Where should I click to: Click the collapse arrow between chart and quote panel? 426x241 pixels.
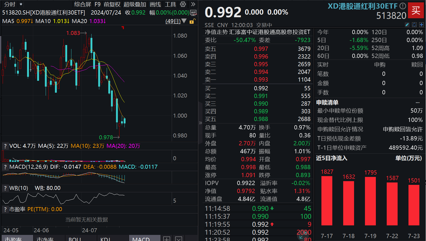(201, 123)
